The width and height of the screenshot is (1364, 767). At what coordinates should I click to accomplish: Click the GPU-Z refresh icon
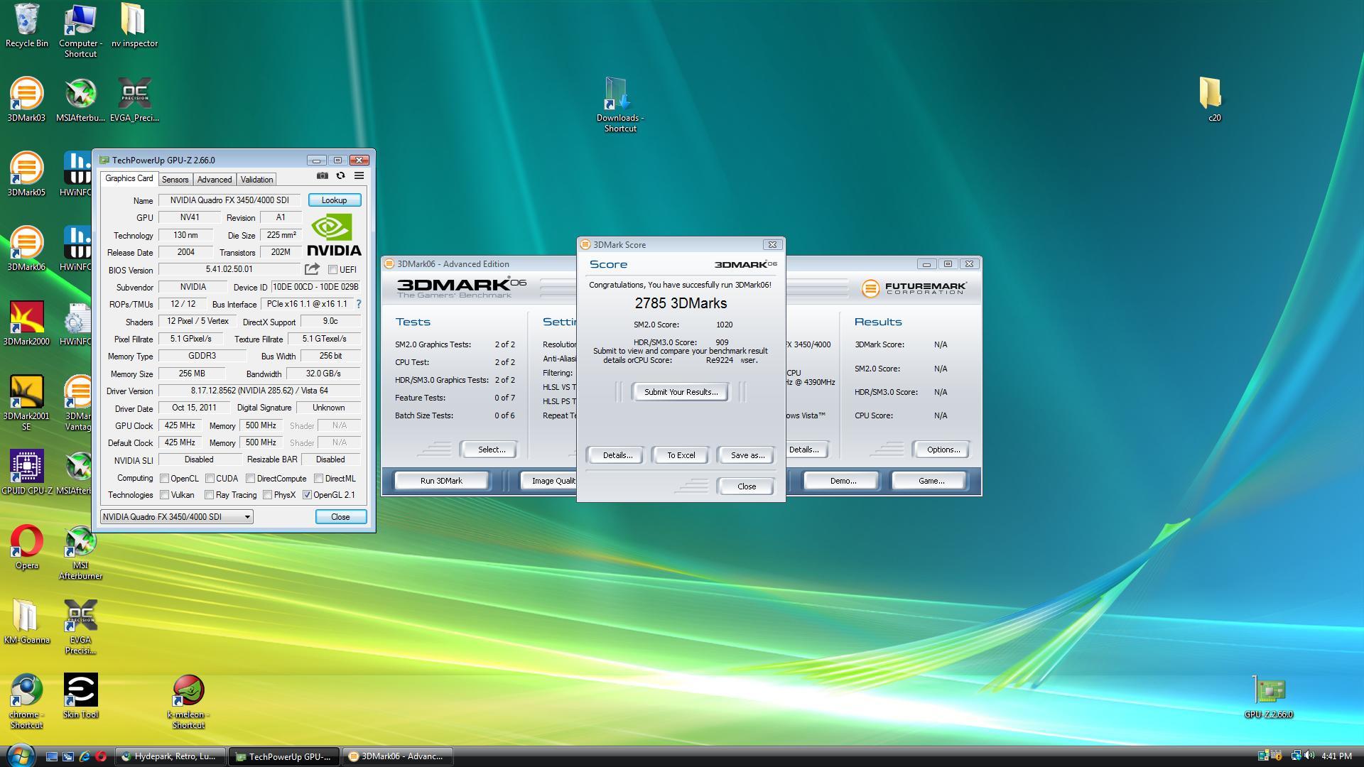340,175
